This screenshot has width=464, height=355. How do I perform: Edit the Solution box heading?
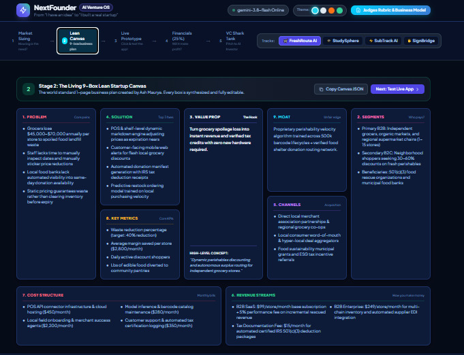point(119,117)
